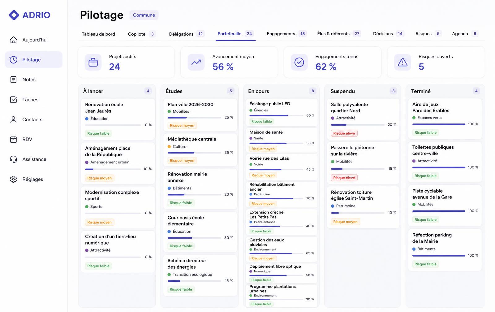Click the "62 %" Engagements tenus value

coord(326,67)
